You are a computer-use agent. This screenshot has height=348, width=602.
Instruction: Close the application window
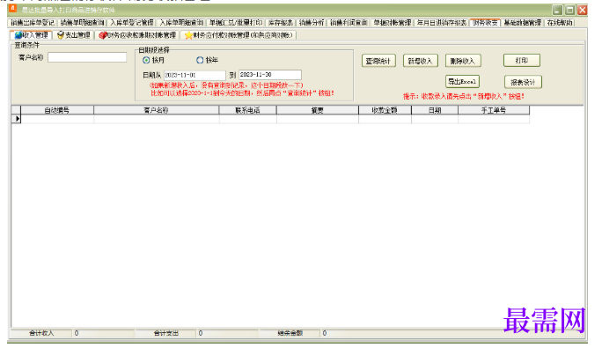pyautogui.click(x=583, y=10)
